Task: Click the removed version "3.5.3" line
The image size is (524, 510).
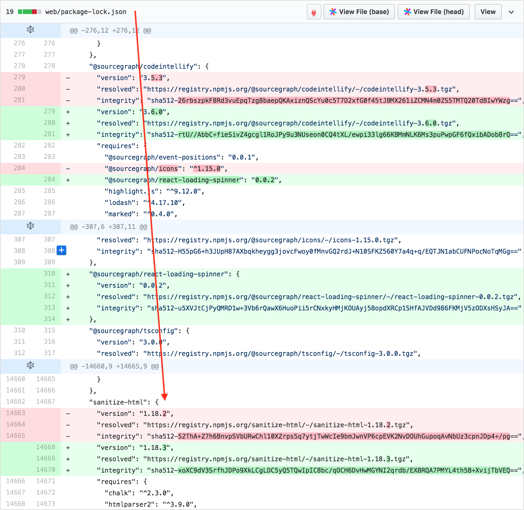Action: 133,78
